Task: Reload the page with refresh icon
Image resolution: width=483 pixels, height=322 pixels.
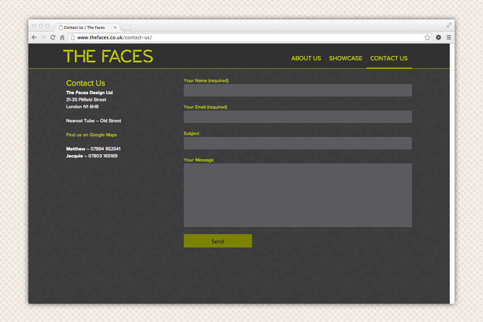Action: point(53,37)
